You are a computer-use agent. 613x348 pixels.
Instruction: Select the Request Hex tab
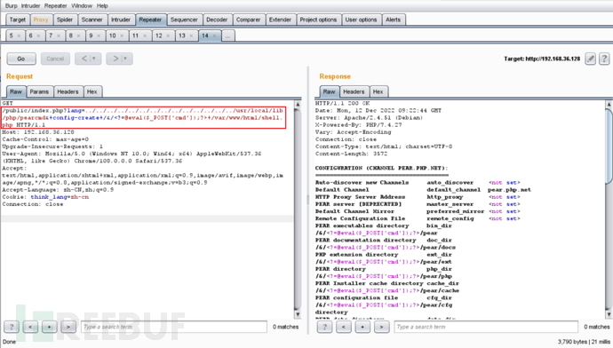pyautogui.click(x=92, y=91)
